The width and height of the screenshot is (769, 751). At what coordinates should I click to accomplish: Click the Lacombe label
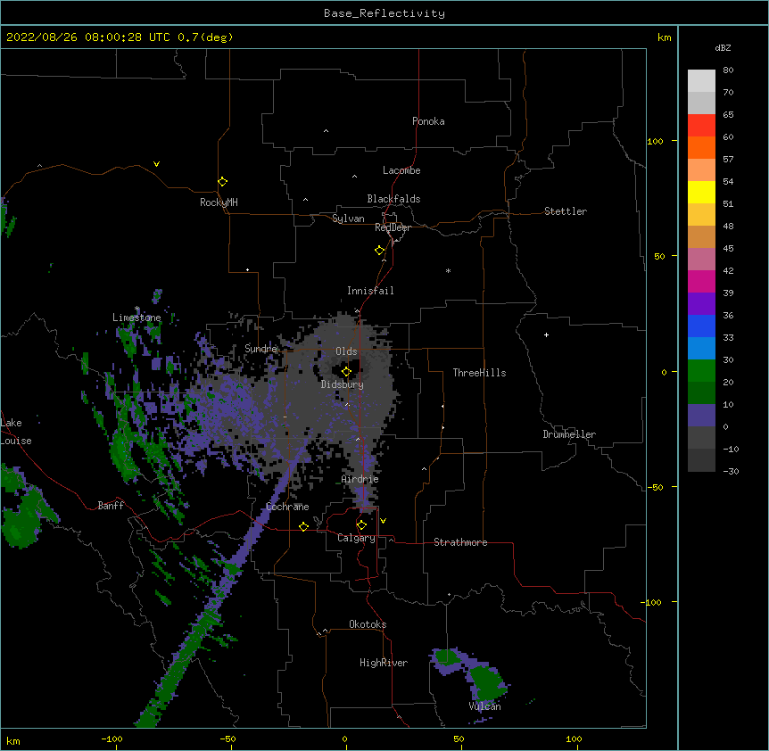pyautogui.click(x=401, y=170)
